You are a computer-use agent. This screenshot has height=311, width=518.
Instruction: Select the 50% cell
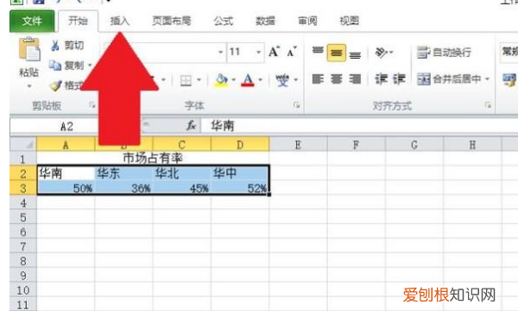(x=66, y=188)
